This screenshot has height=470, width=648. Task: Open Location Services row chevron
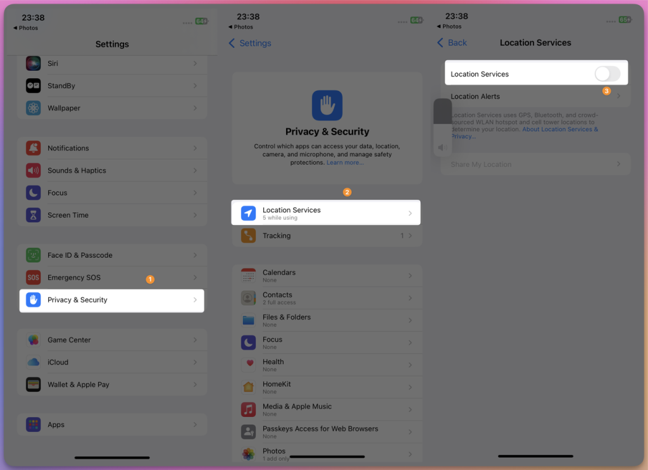coord(410,214)
